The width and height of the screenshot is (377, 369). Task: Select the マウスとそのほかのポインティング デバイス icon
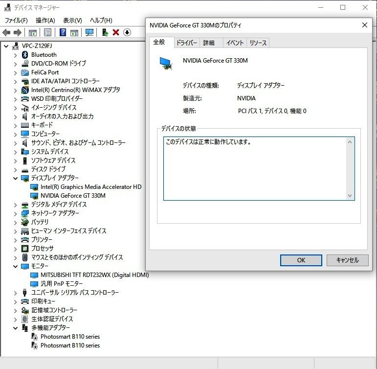point(25,257)
